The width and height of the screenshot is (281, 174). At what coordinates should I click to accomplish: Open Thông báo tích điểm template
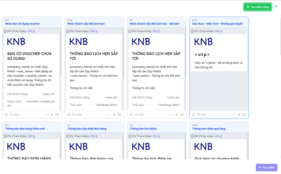(x=143, y=129)
